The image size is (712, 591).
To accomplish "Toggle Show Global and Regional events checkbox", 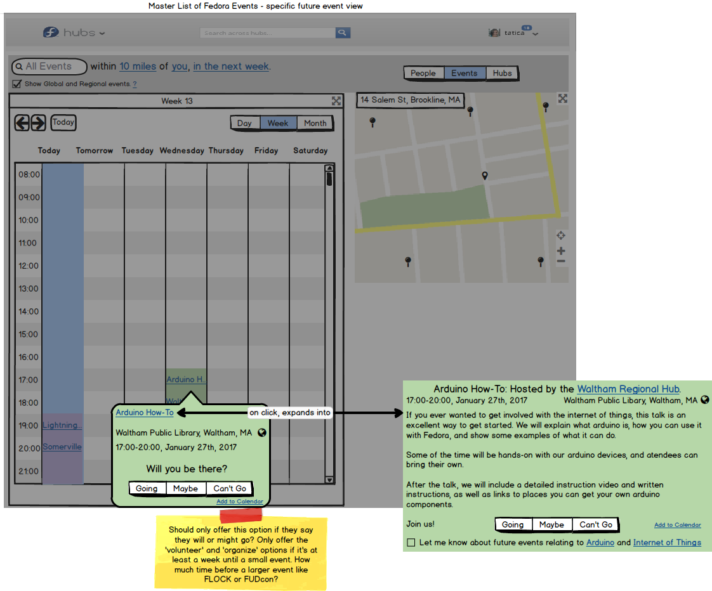I will [x=16, y=84].
